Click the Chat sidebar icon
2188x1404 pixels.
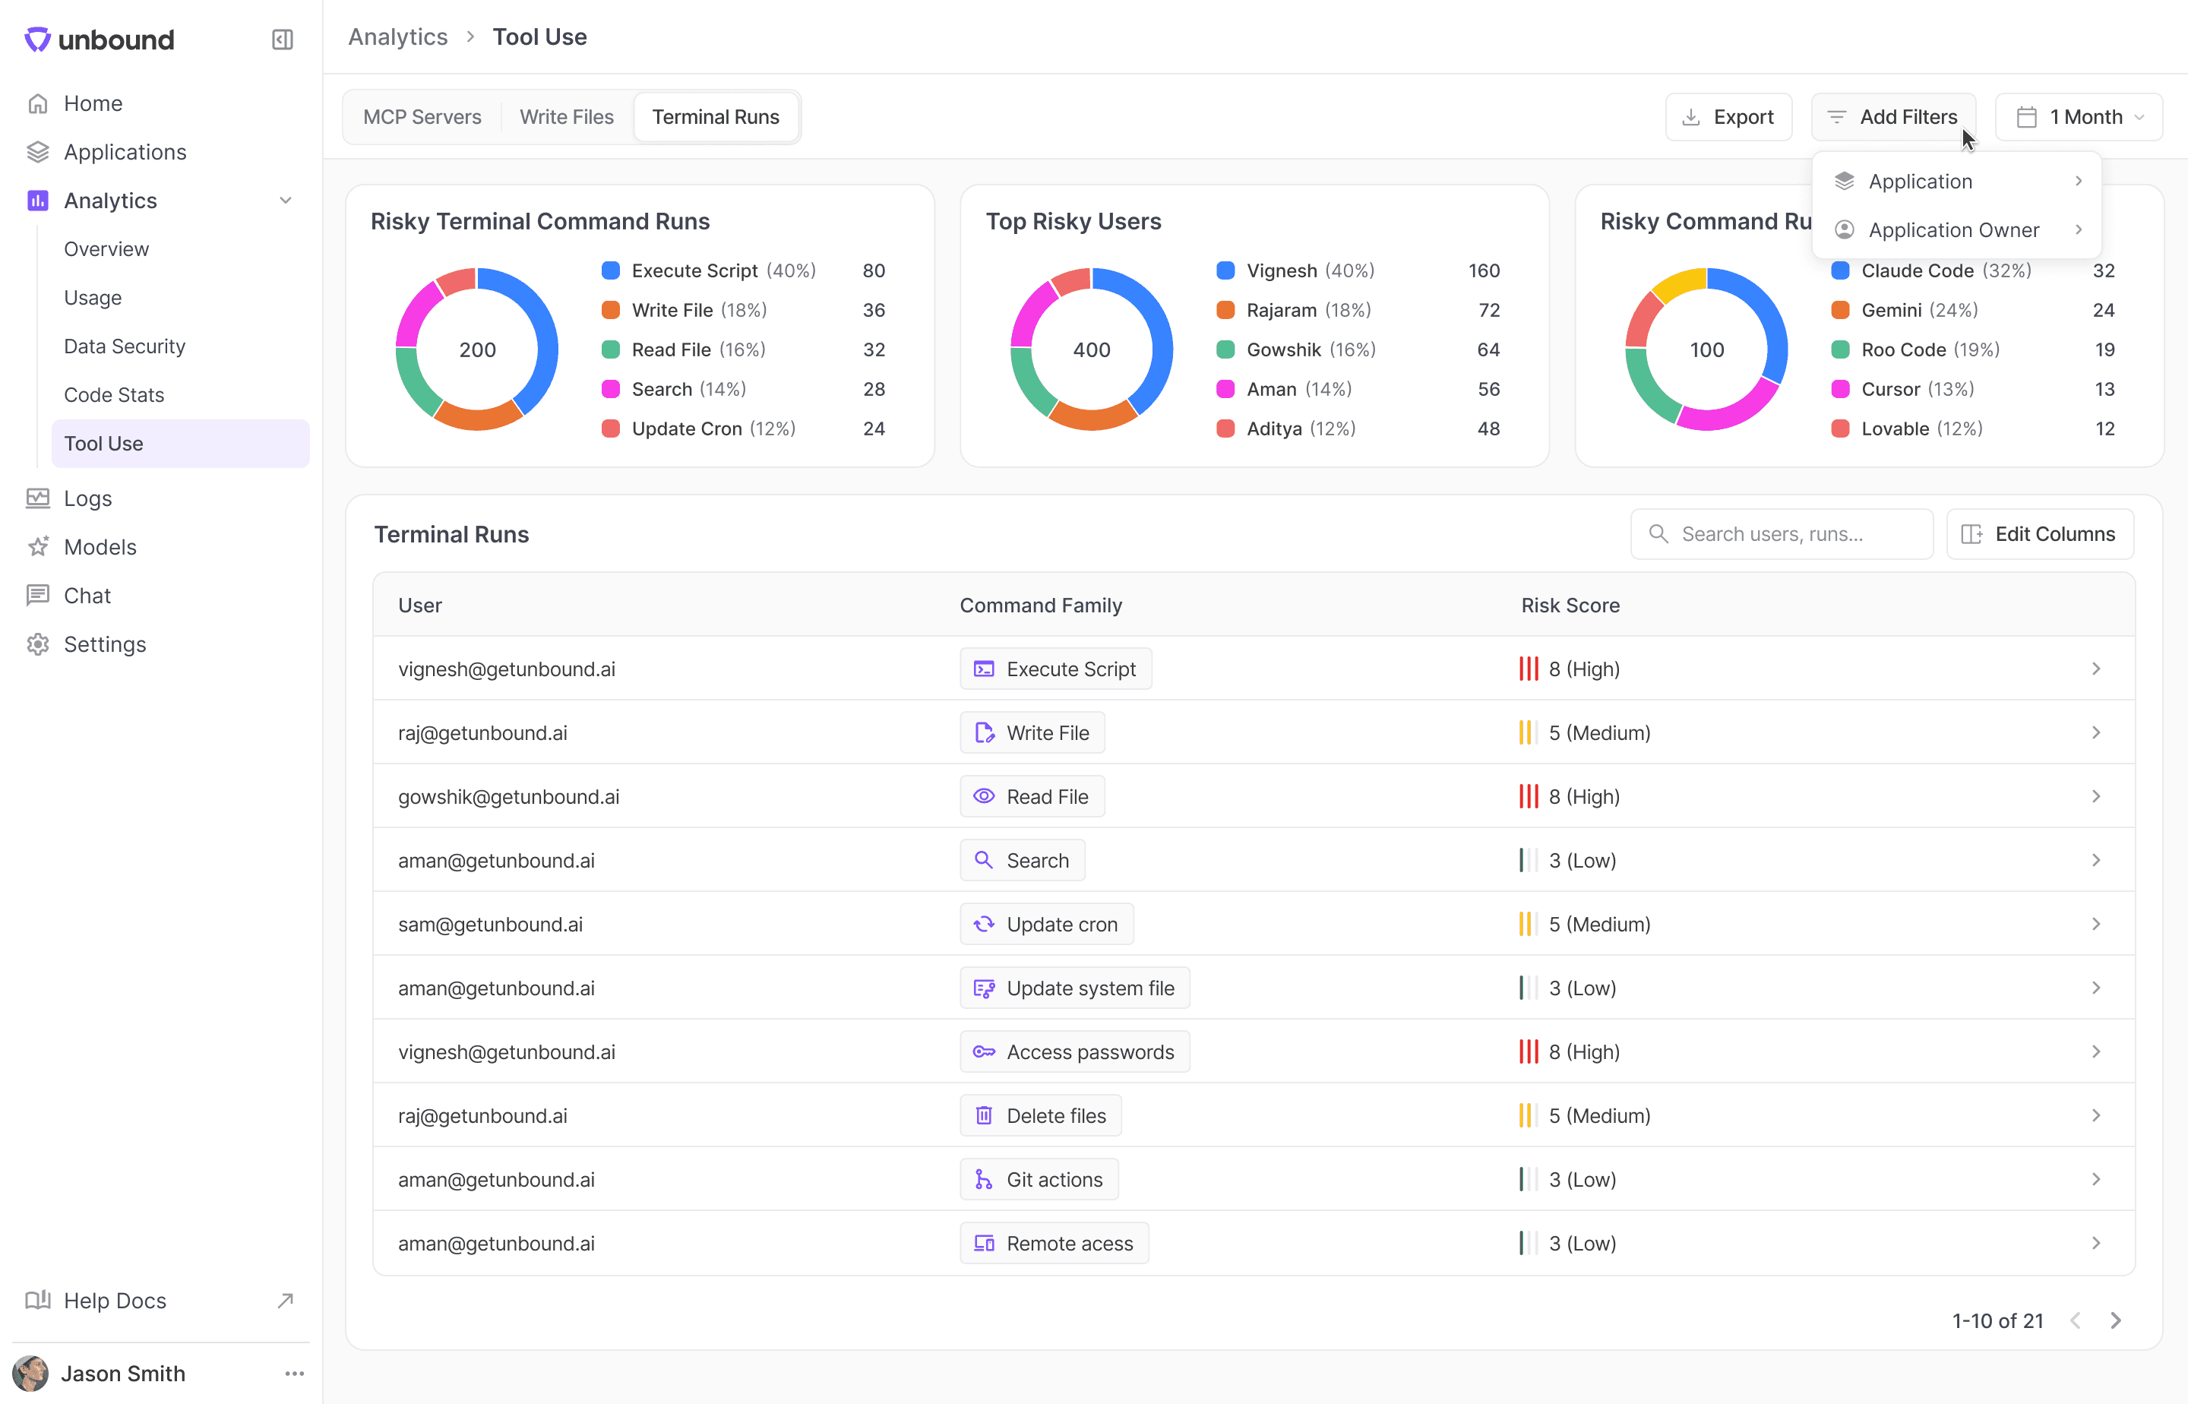37,596
